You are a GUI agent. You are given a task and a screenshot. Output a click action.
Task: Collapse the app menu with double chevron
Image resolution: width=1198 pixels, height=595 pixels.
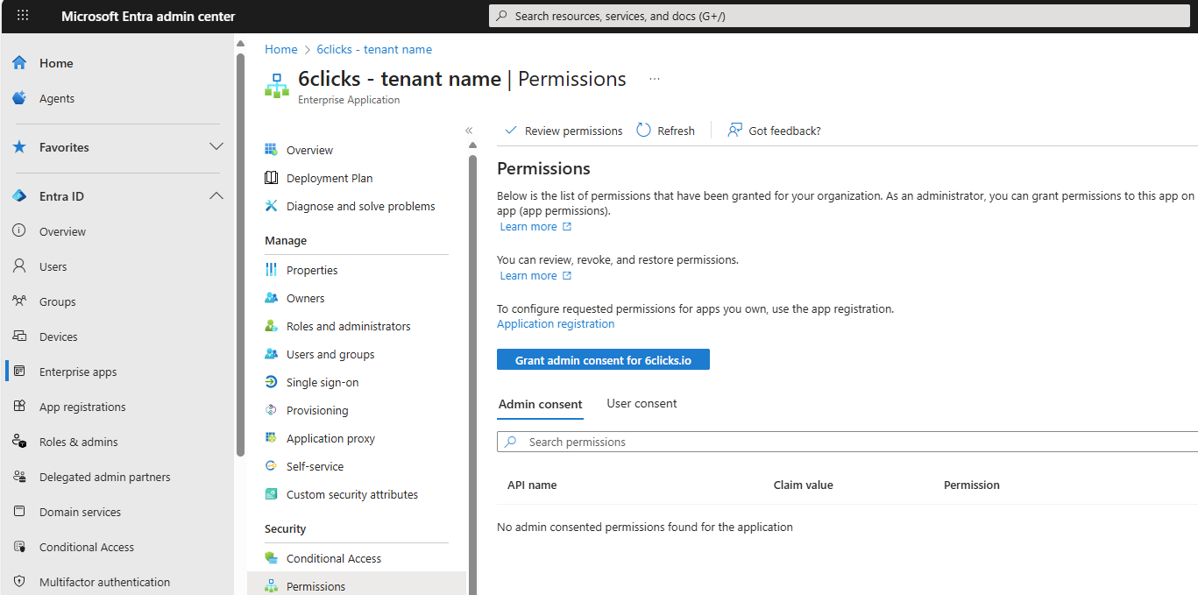point(469,131)
